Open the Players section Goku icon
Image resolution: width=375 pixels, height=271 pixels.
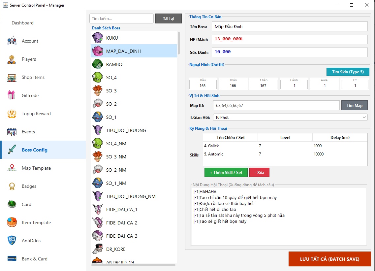[12, 59]
